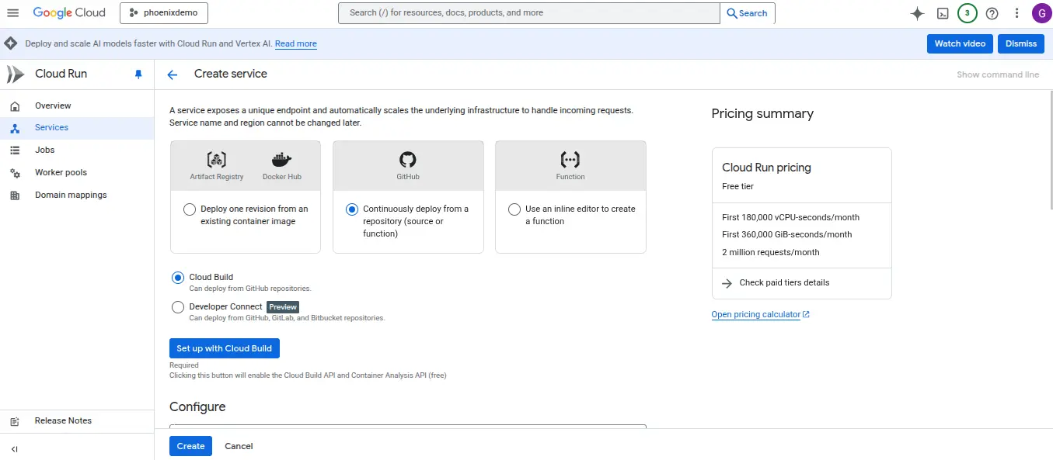Open Release Notes in sidebar
Viewport: 1053px width, 460px height.
coord(77,421)
